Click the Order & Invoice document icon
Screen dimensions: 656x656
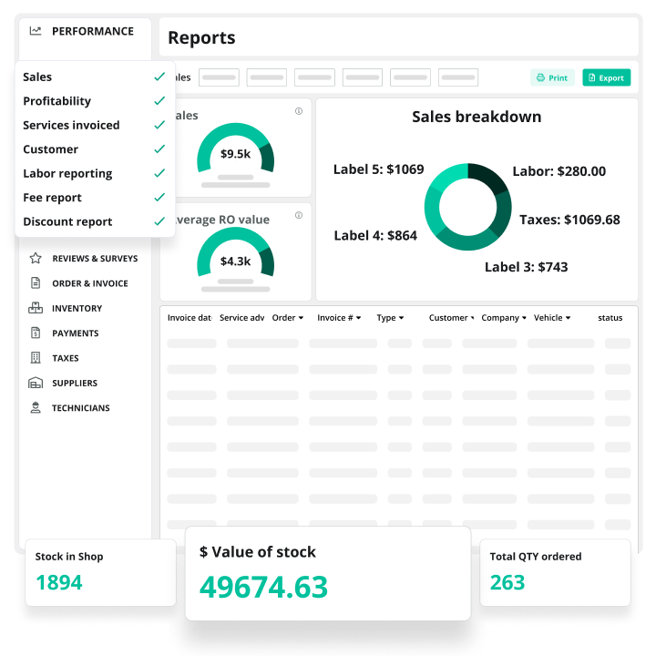(x=36, y=283)
